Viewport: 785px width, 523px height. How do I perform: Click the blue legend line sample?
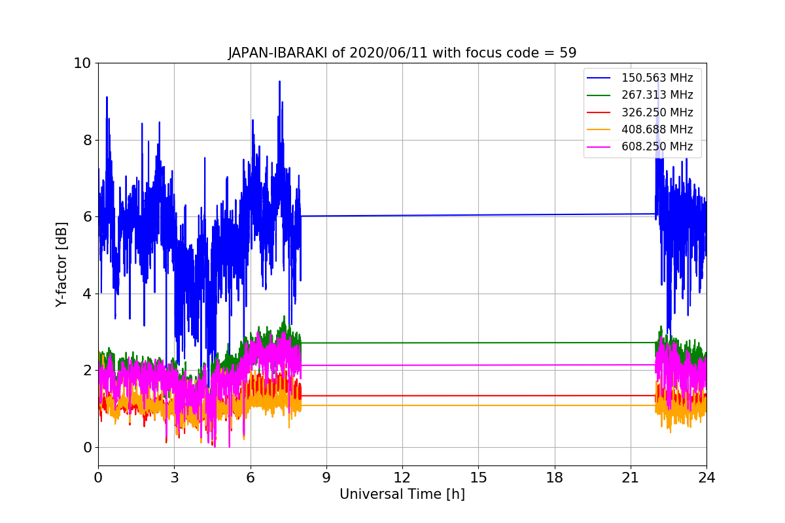click(x=600, y=78)
